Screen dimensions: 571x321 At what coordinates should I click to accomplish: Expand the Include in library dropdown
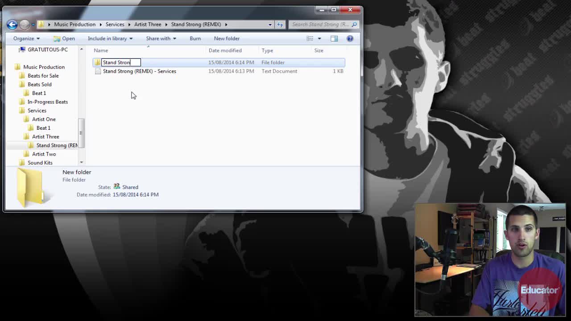(110, 39)
